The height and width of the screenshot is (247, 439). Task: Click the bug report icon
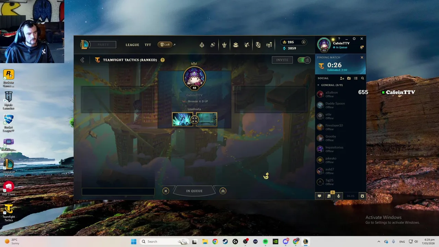tap(362, 196)
